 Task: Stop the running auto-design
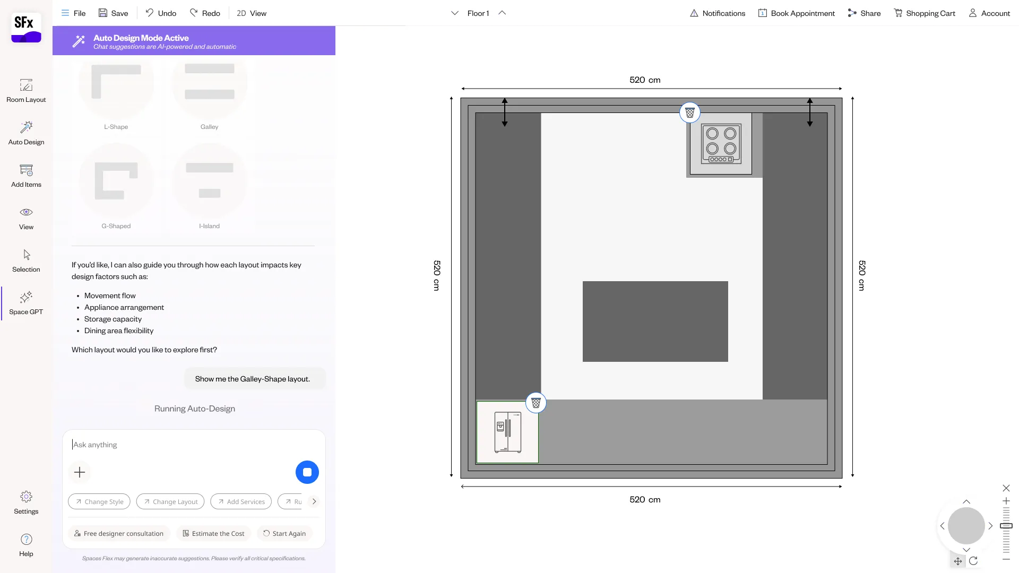tap(307, 472)
